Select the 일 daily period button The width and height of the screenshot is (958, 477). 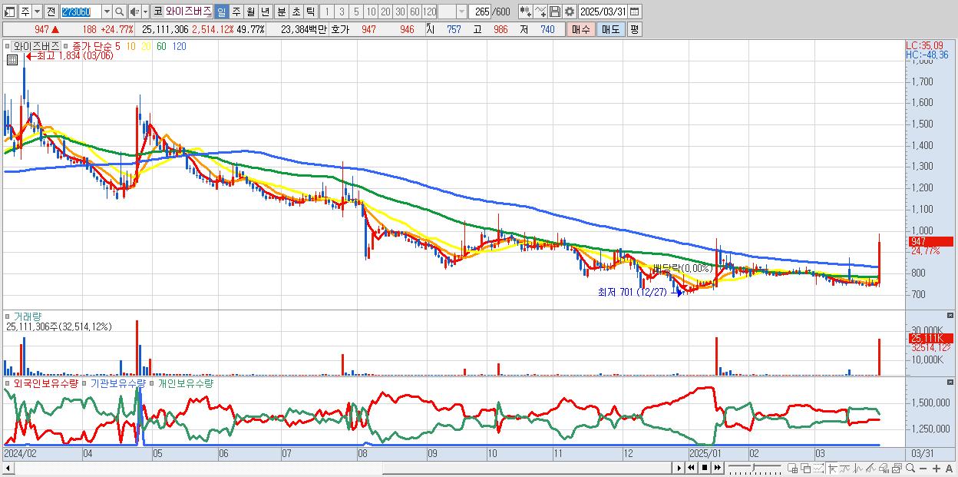click(x=221, y=12)
